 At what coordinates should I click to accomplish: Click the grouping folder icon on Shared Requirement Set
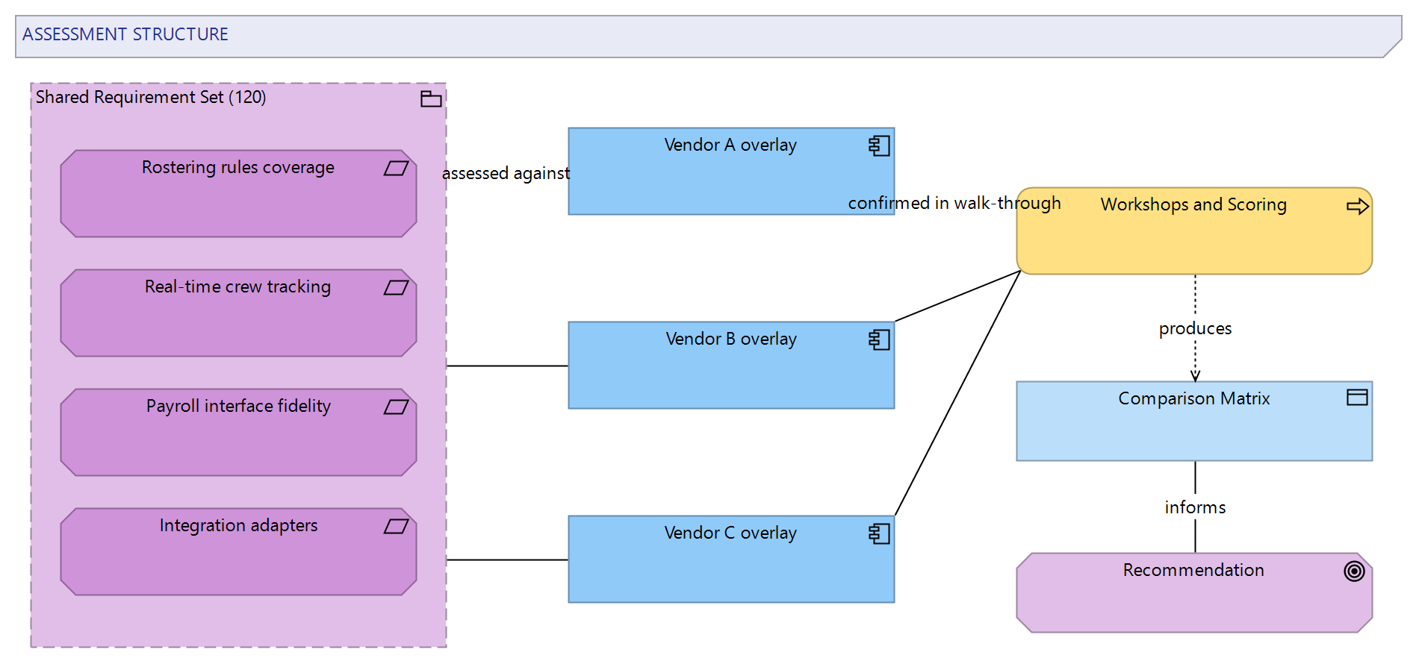click(431, 99)
